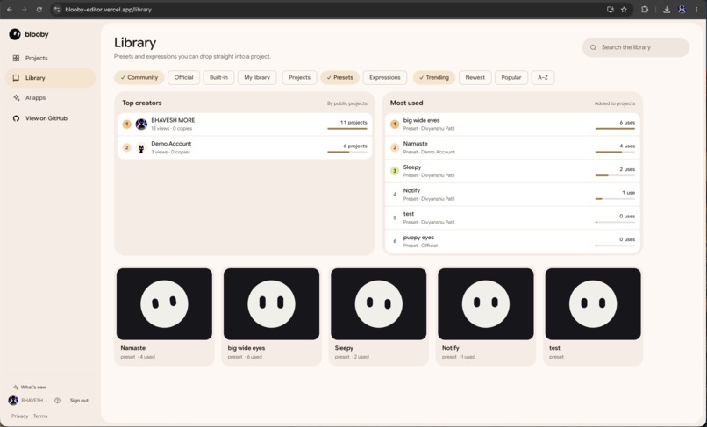Viewport: 707px width, 427px height.
Task: Select test in Most used list
Action: [512, 217]
